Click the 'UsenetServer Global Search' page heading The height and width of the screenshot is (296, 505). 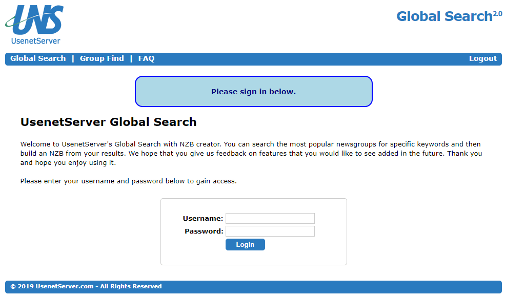[109, 122]
